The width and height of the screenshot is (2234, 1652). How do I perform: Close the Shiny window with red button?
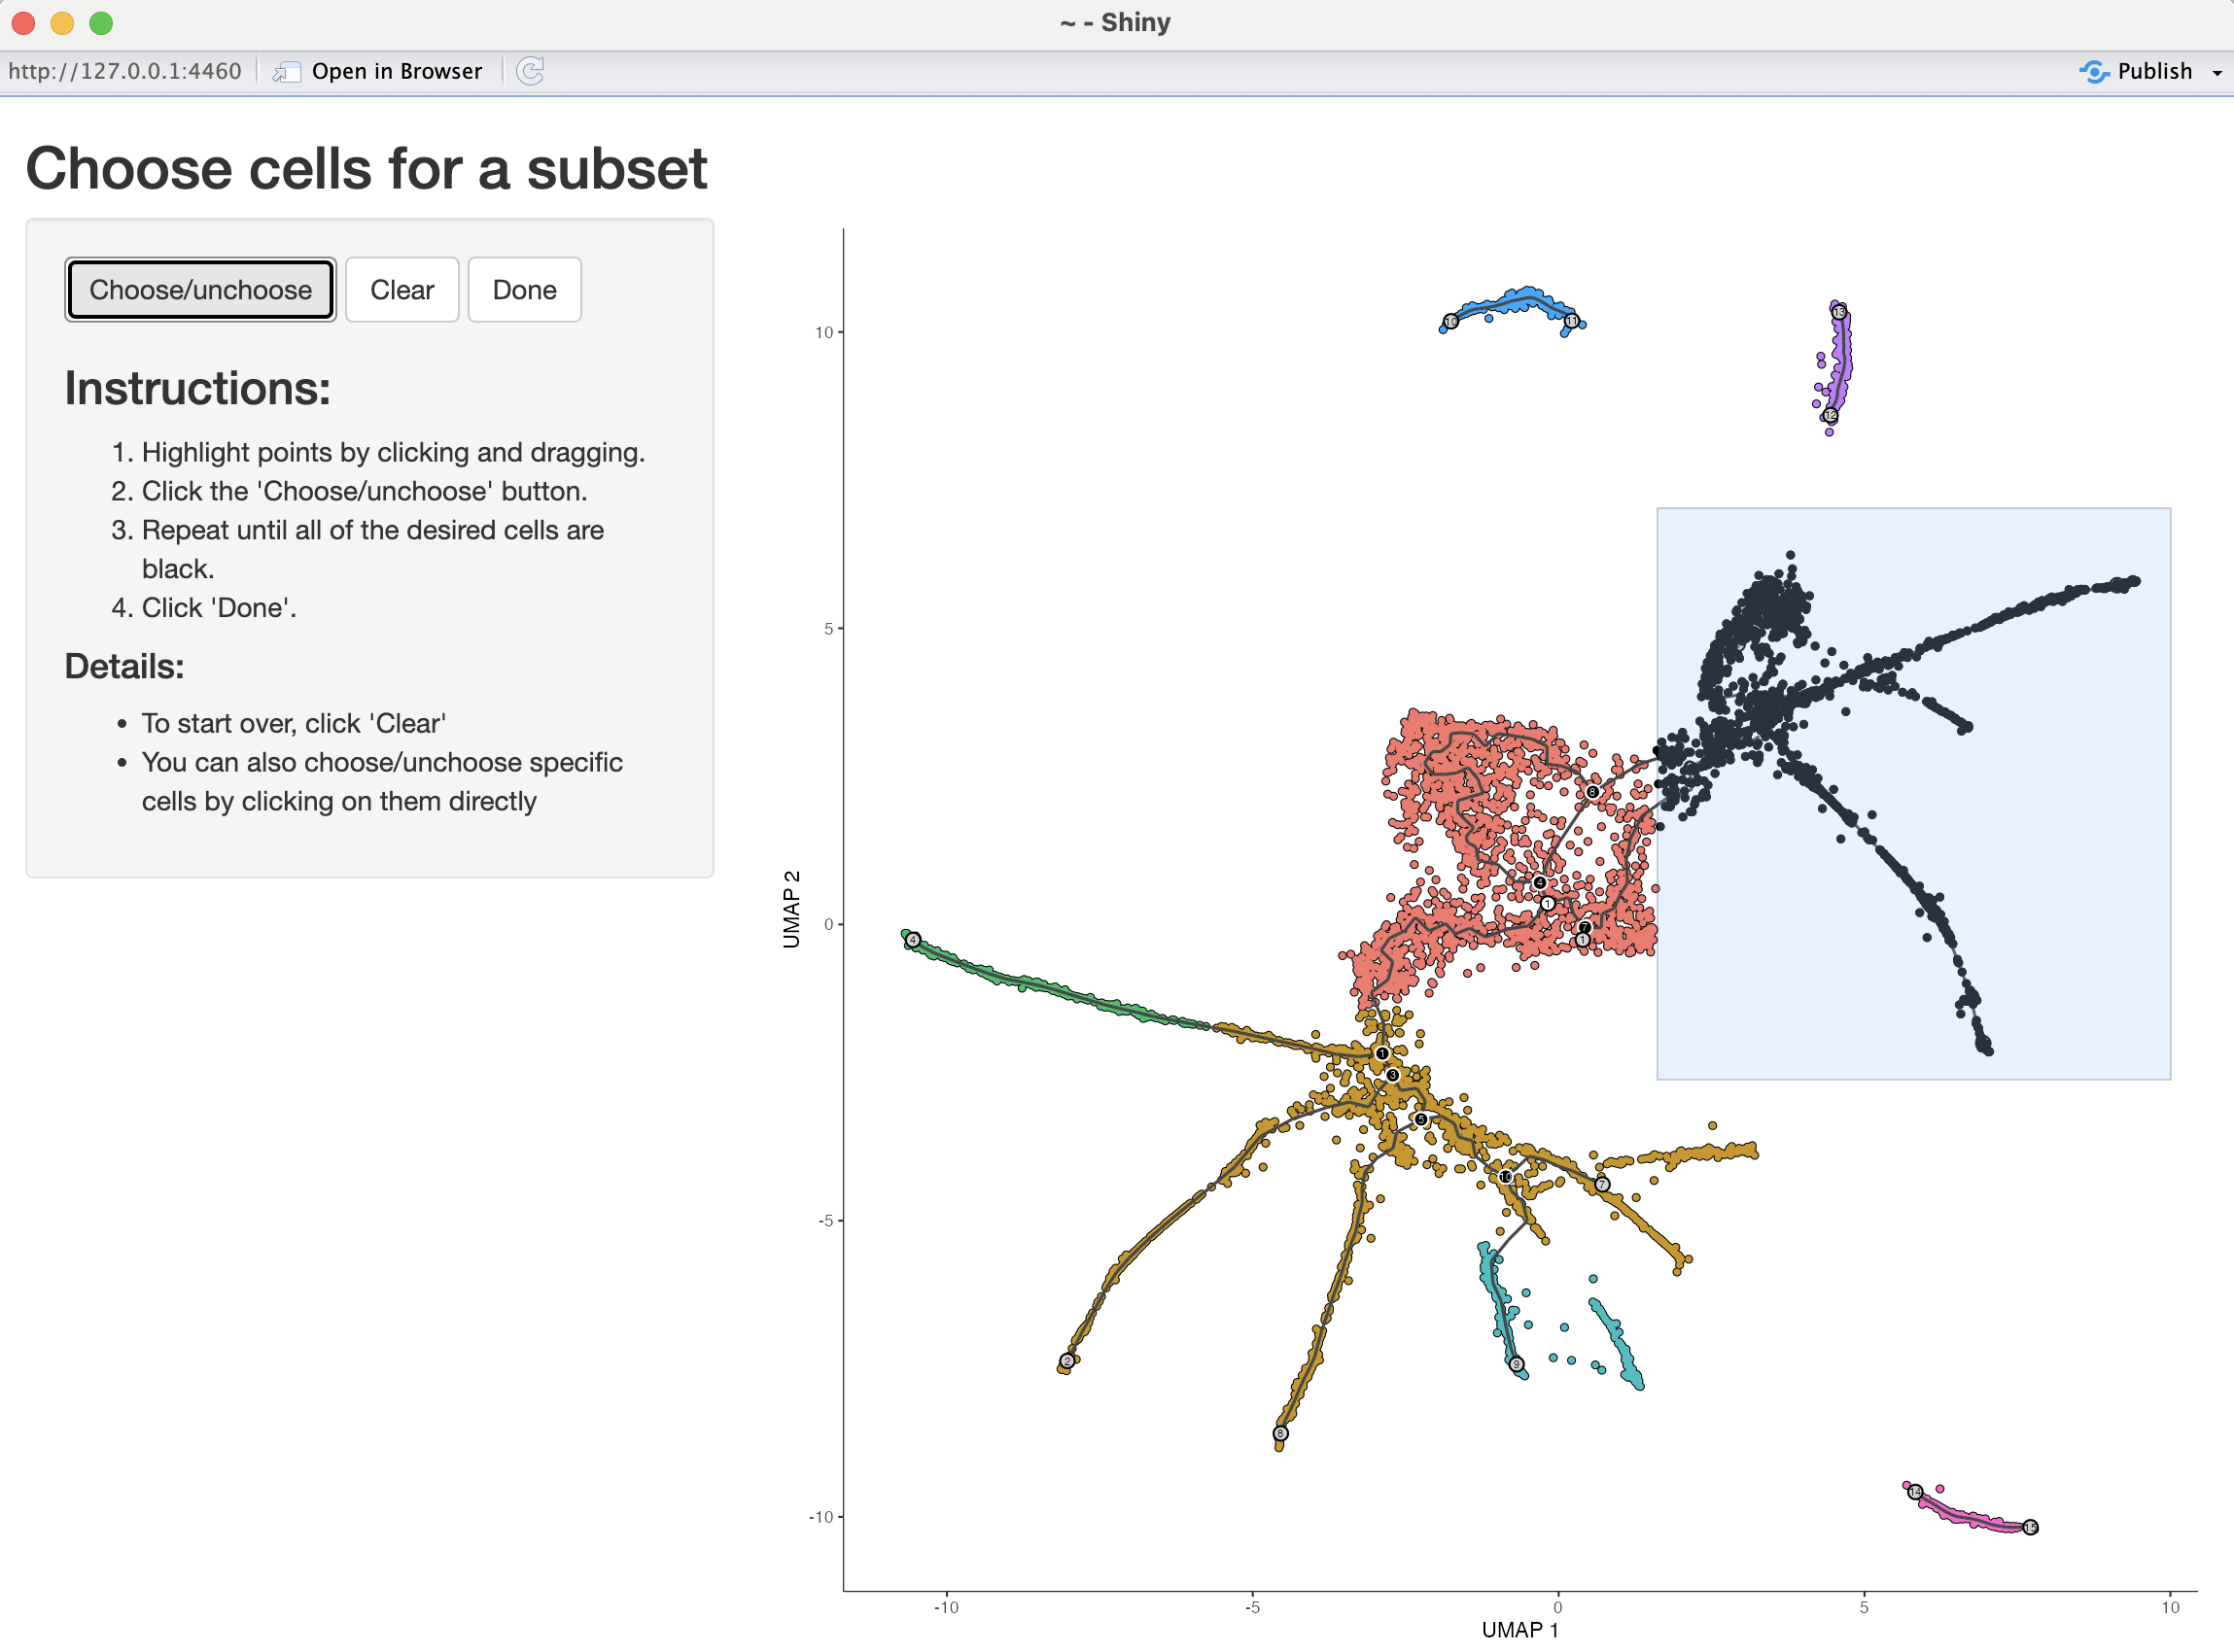pos(24,23)
